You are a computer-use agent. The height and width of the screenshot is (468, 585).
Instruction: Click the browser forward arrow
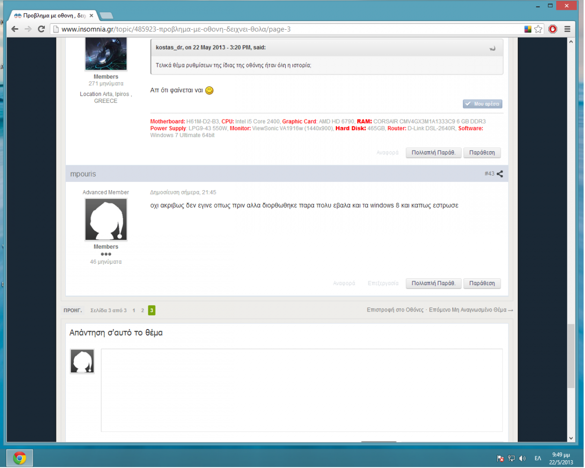point(28,29)
